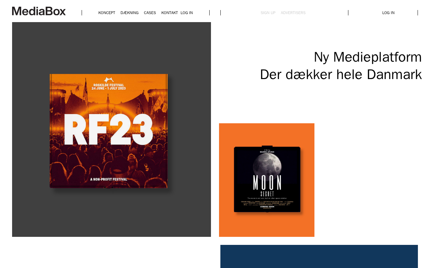The width and height of the screenshot is (430, 268).
Task: Click LOG IN next to KONTAKT
Action: tap(187, 13)
